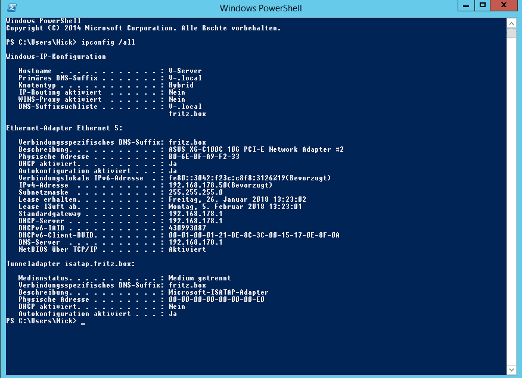522x378 pixels.
Task: Click the scrollbar up arrow
Action: [511, 23]
